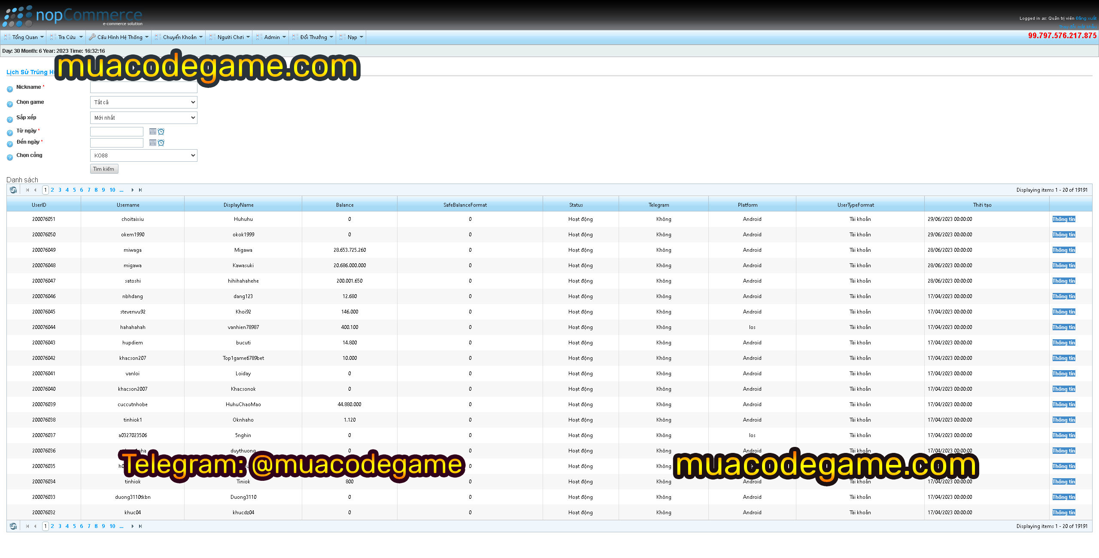The height and width of the screenshot is (558, 1099).
Task: Click help icon next to Chọn cổng
Action: [10, 157]
